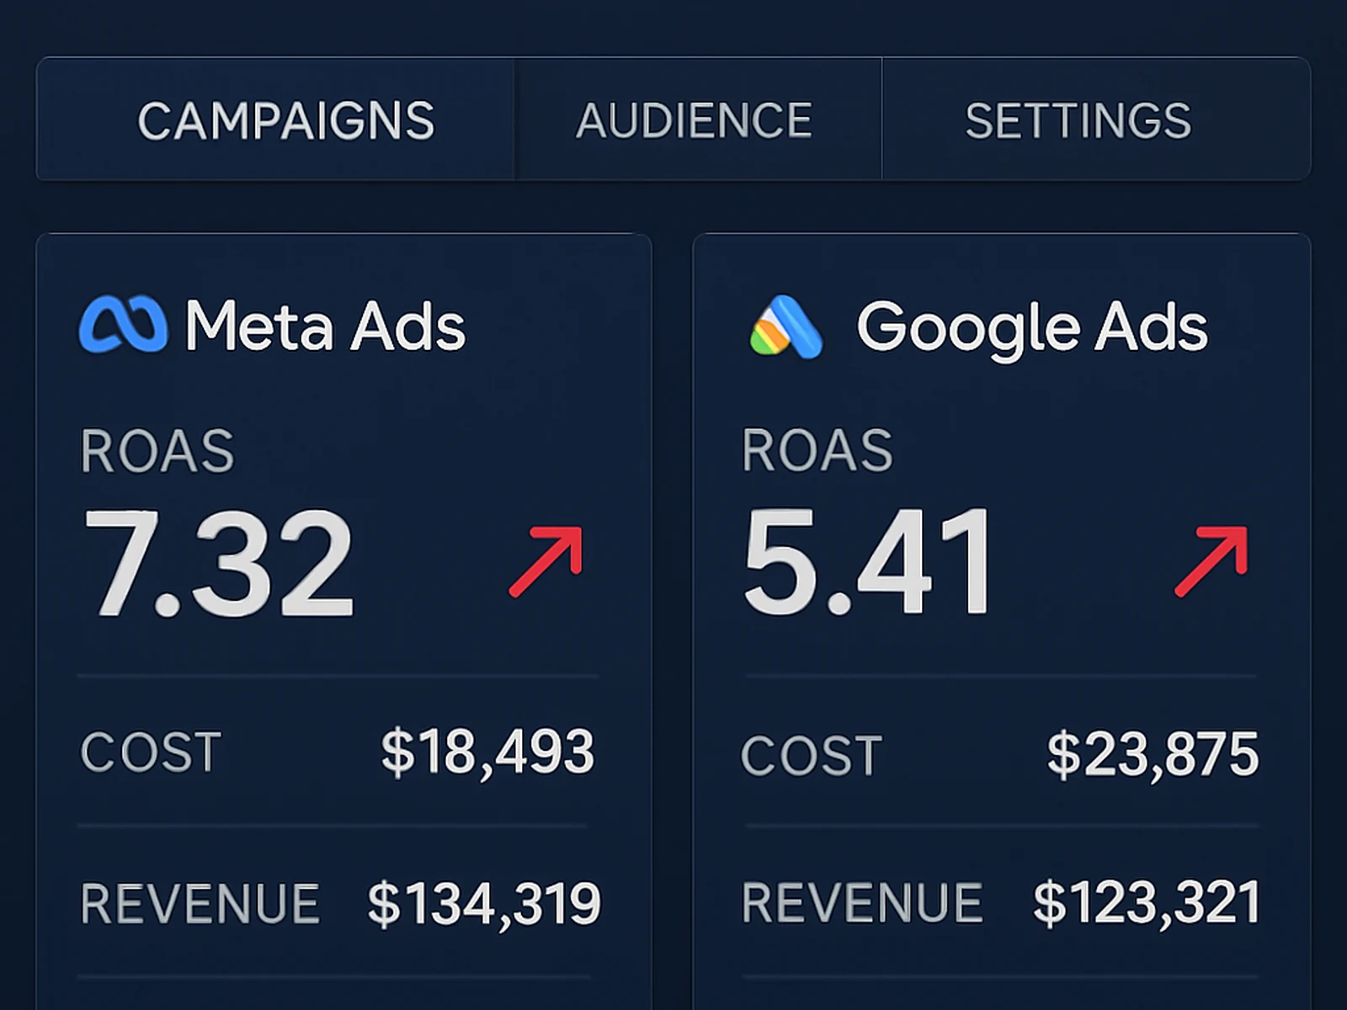The height and width of the screenshot is (1010, 1347).
Task: Select the Meta Ads card title
Action: click(325, 326)
